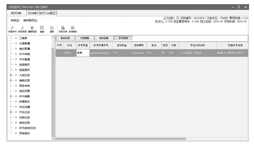Open the 系统(S) menu
This screenshot has width=254, height=145.
tap(15, 21)
